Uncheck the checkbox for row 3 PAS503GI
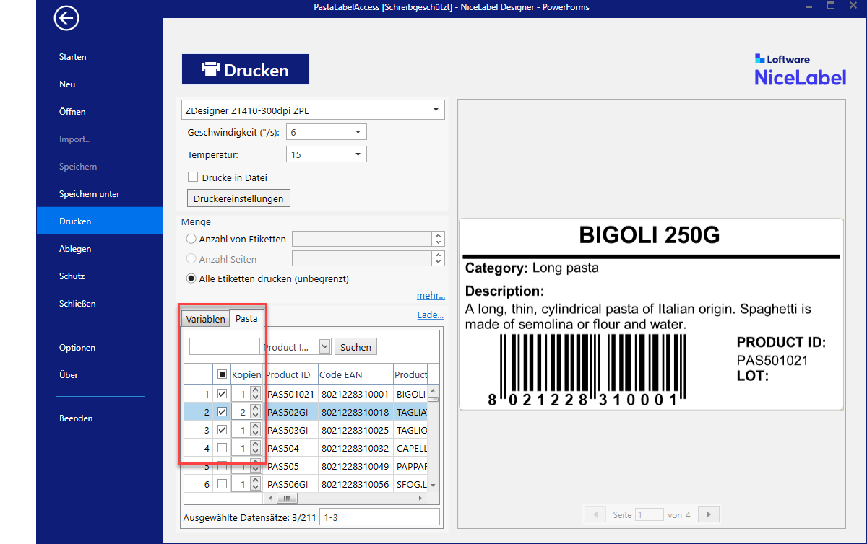Screen dimensions: 867x544 coord(222,430)
